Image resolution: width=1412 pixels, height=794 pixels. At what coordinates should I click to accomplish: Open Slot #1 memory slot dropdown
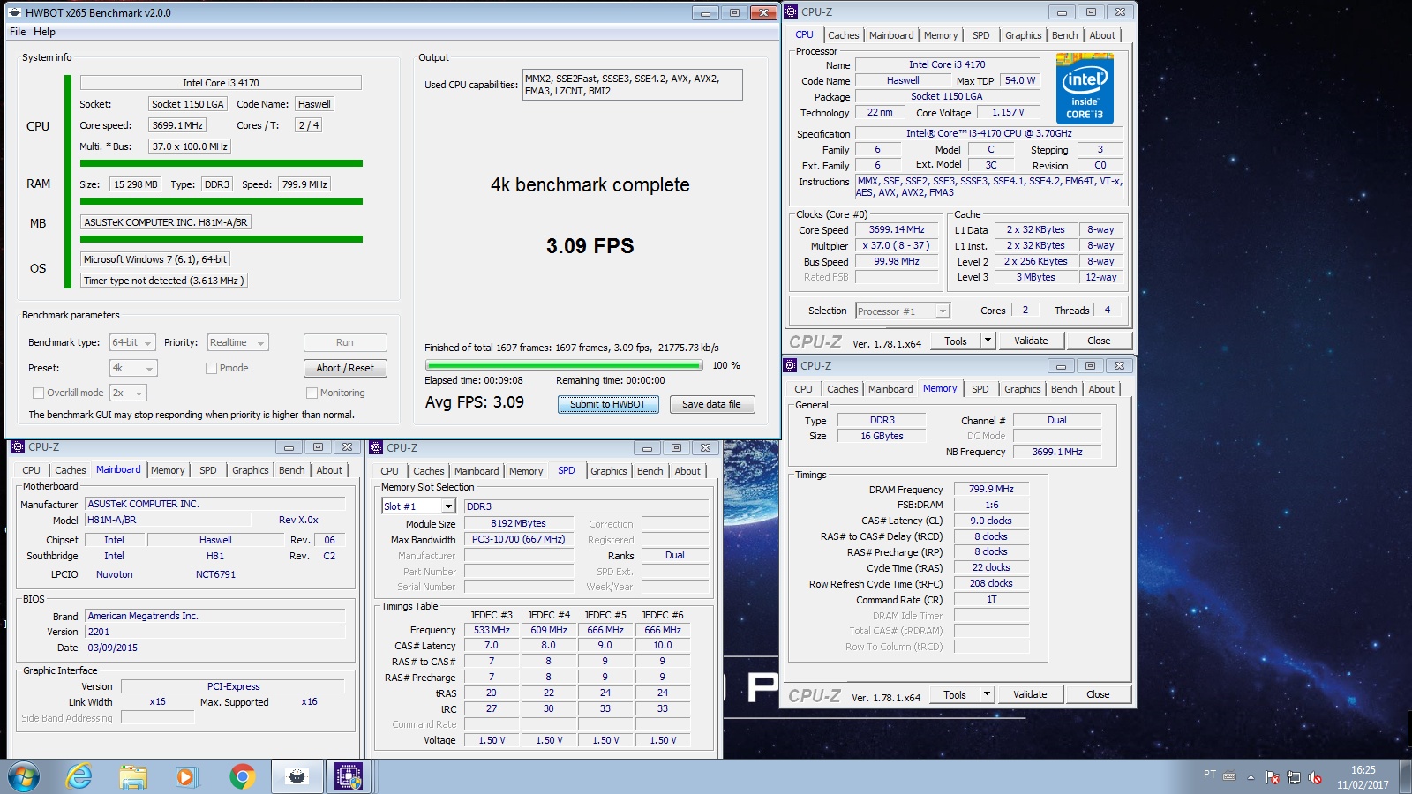click(419, 506)
